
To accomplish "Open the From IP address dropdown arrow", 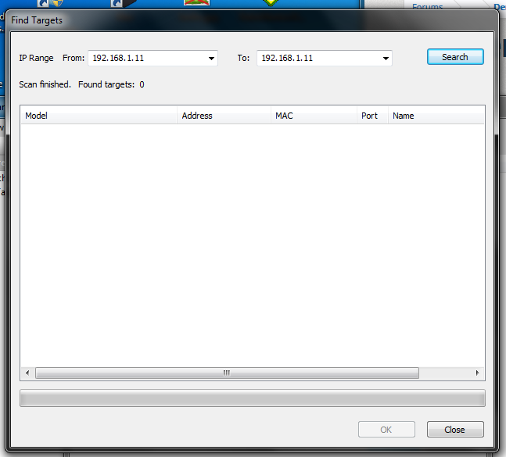I will pos(211,59).
